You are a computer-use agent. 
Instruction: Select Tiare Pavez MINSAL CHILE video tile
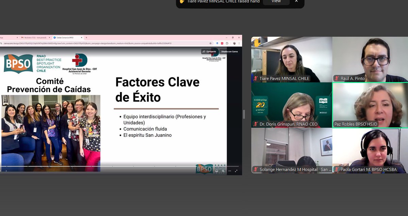click(292, 59)
